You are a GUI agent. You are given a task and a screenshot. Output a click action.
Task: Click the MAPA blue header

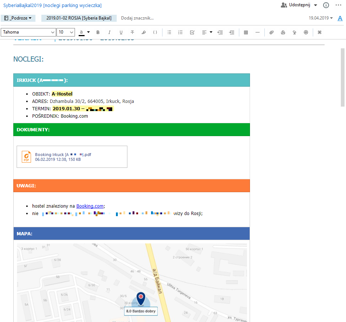[x=131, y=233]
